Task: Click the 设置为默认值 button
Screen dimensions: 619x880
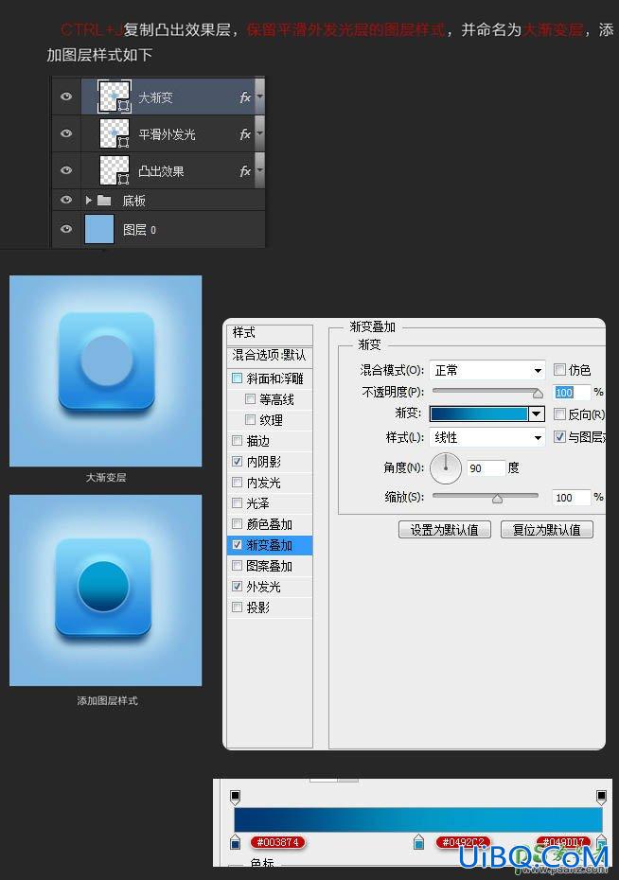Action: [x=445, y=530]
